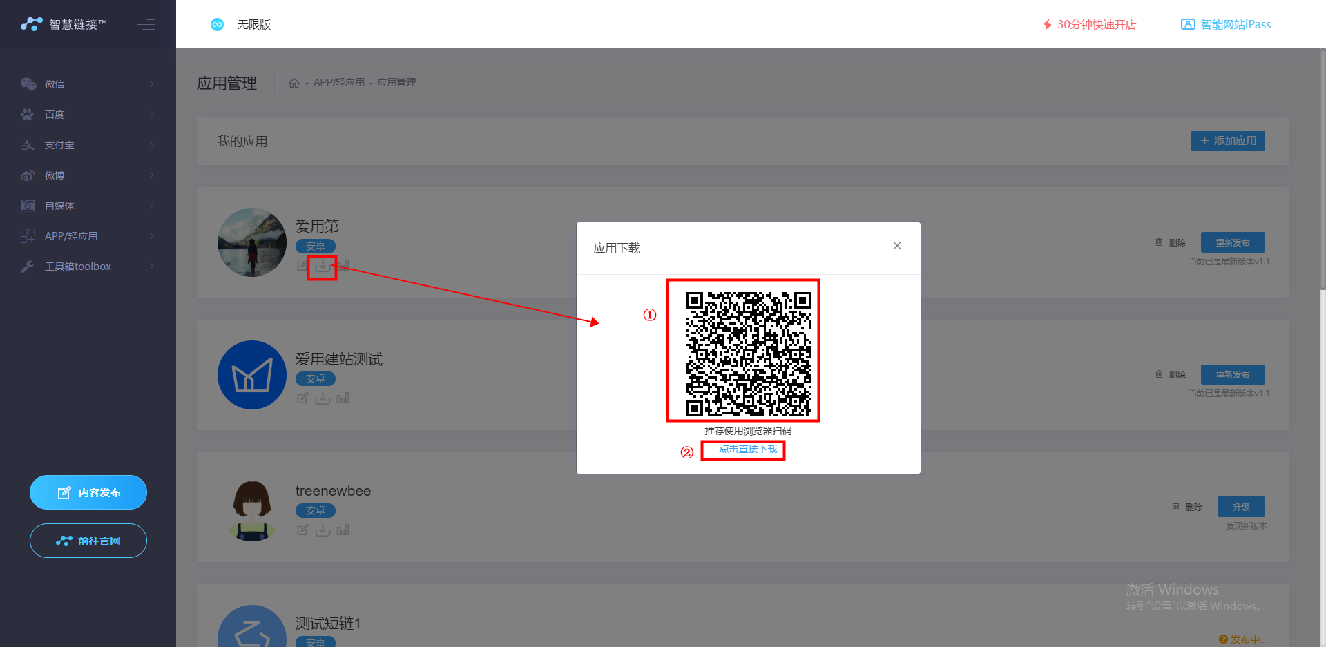The width and height of the screenshot is (1326, 647).
Task: Open the 工具箱toolbox sidebar menu
Action: [88, 267]
